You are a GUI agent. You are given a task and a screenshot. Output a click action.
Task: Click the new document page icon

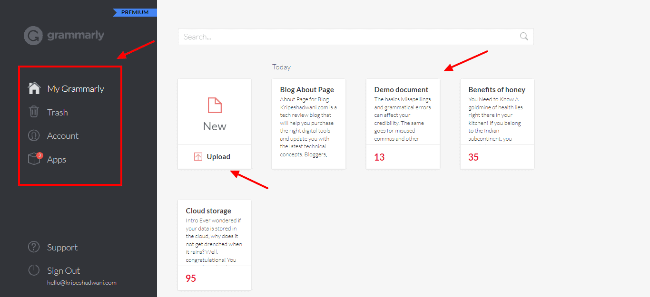[x=215, y=105]
